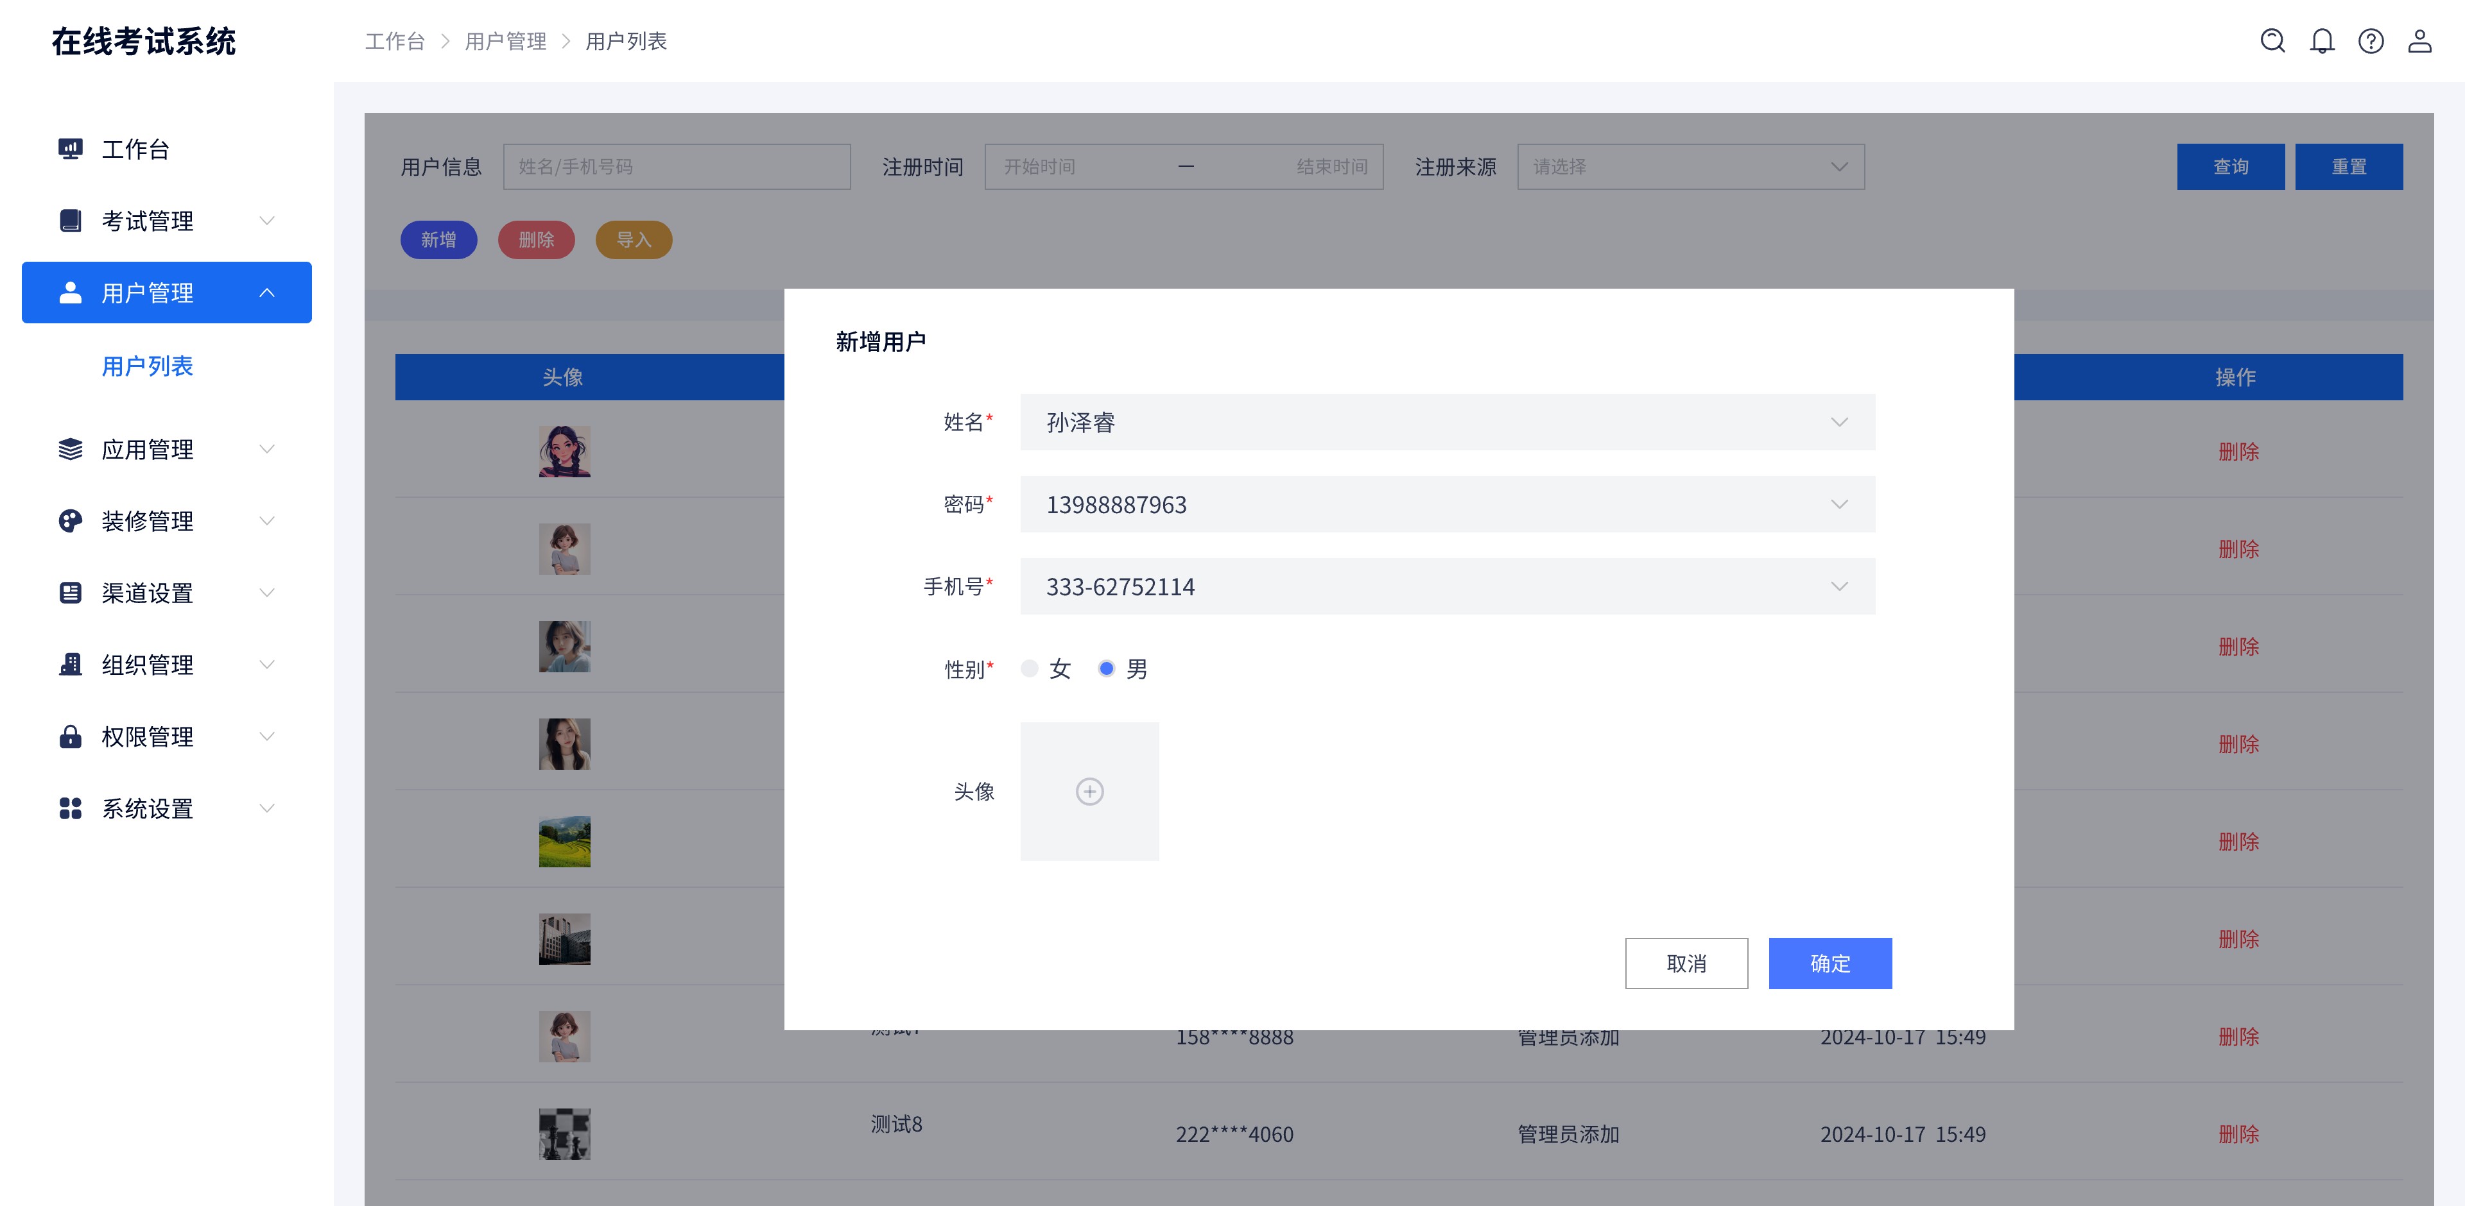Click the help question mark icon
This screenshot has height=1206, width=2465.
click(2371, 41)
